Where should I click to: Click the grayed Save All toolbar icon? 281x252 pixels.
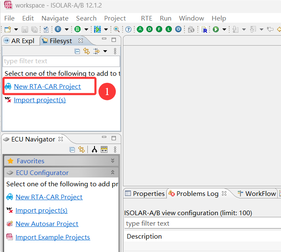point(34,29)
